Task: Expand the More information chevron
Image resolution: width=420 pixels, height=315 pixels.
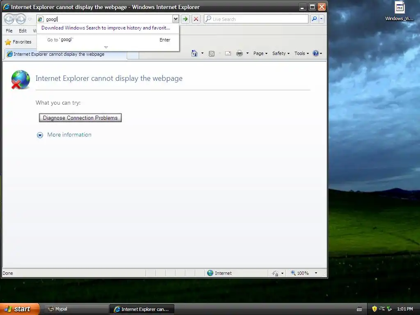Action: point(40,135)
